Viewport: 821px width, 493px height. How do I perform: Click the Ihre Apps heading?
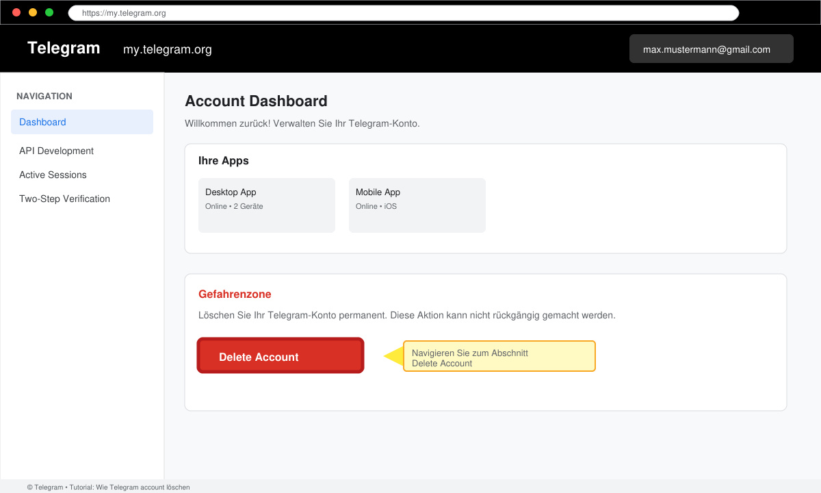point(224,161)
